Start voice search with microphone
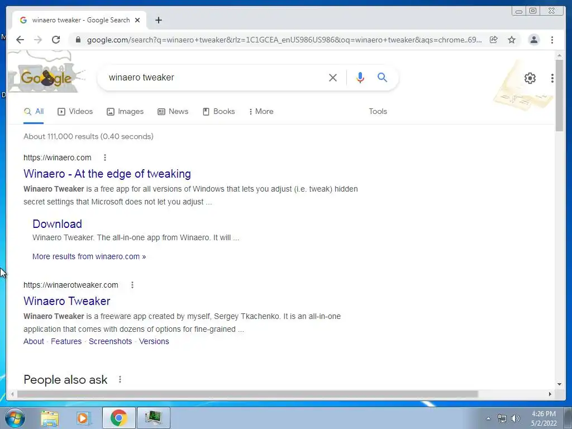Image resolution: width=572 pixels, height=429 pixels. [x=360, y=77]
